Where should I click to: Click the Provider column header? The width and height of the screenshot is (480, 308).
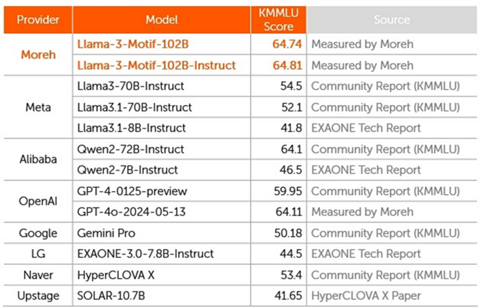pyautogui.click(x=36, y=20)
